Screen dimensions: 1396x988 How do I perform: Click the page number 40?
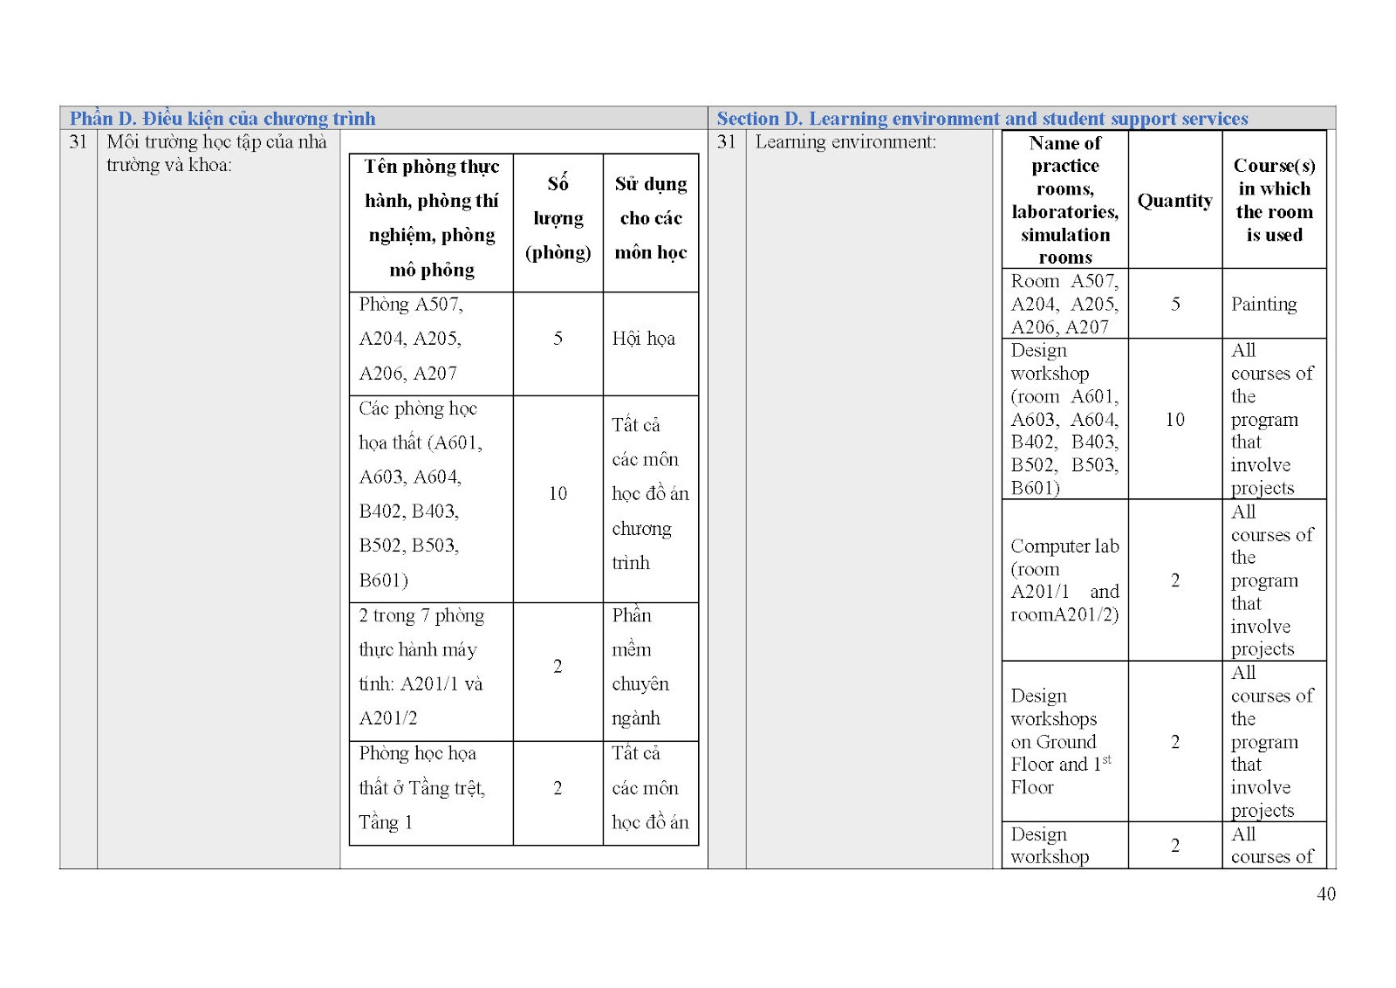point(1325,894)
